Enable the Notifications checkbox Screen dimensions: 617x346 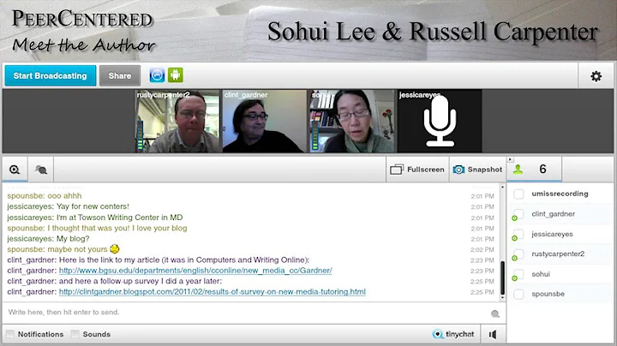10,334
